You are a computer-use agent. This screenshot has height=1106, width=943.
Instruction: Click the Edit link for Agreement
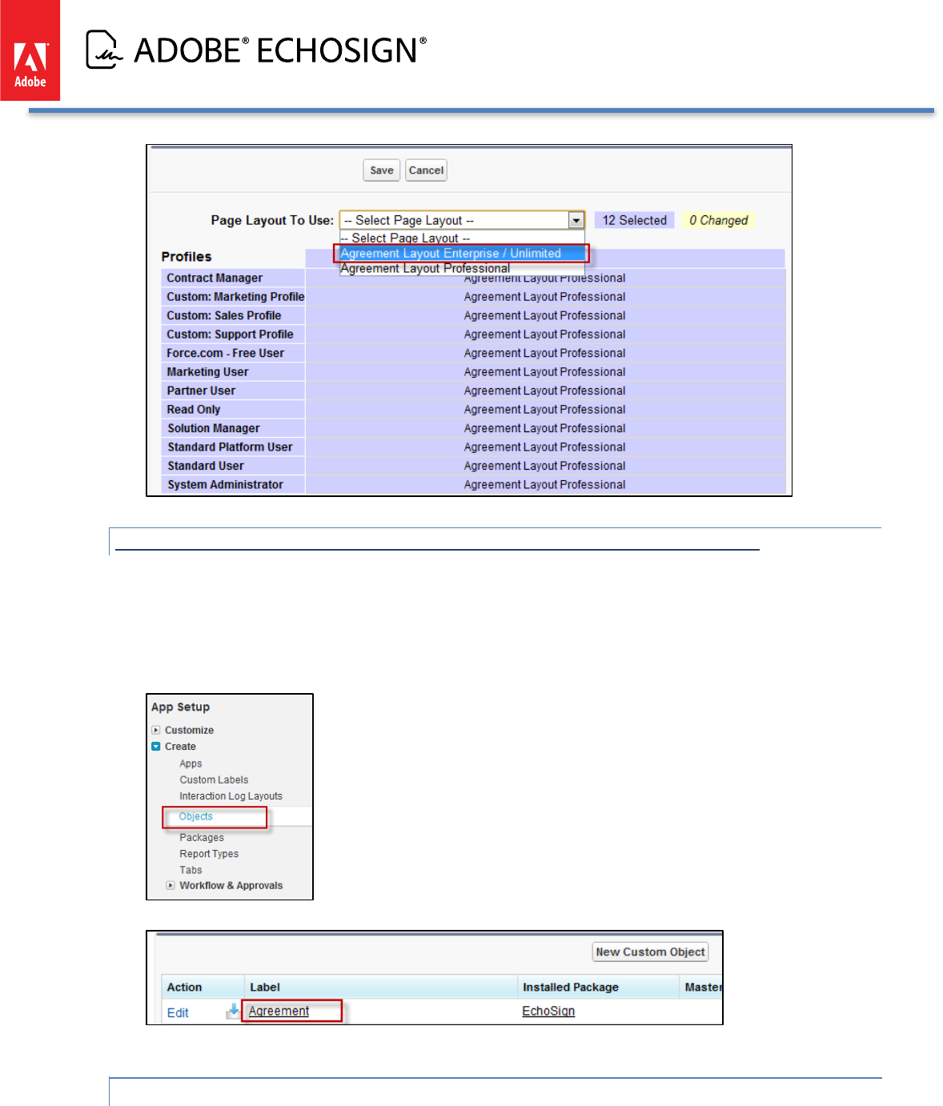pyautogui.click(x=178, y=1013)
